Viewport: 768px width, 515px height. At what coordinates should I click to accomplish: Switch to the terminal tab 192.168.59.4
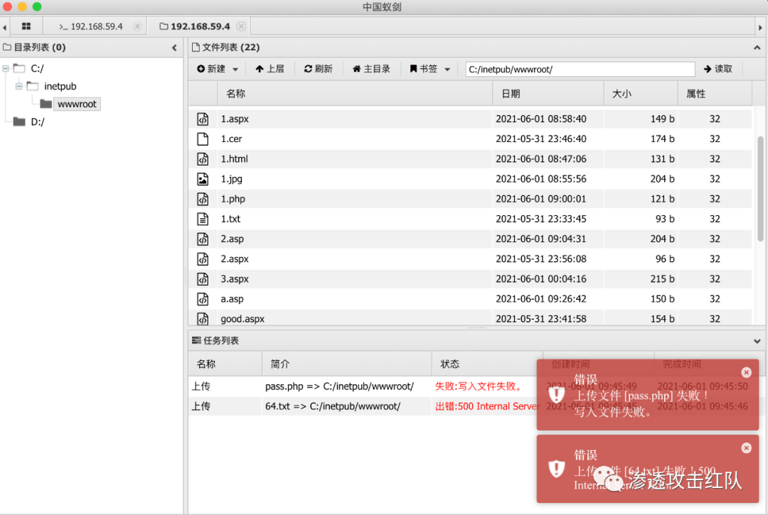(x=91, y=26)
